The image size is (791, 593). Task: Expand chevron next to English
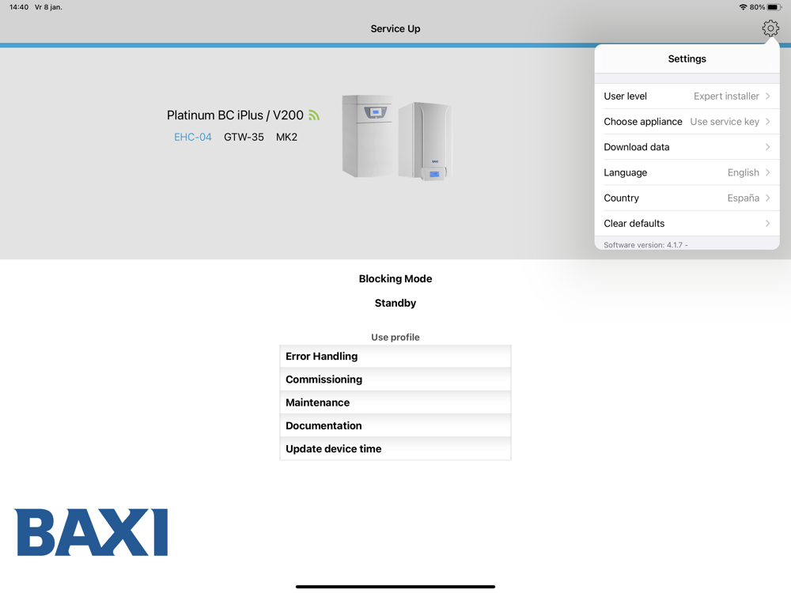pos(767,172)
